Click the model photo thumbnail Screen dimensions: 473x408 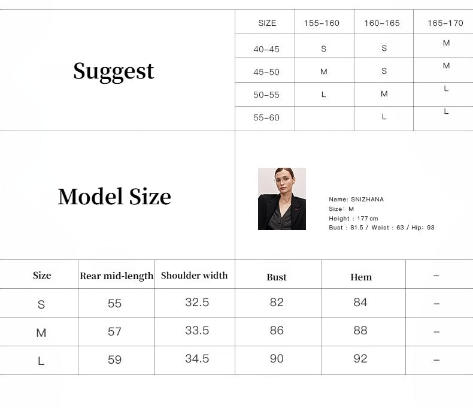[281, 199]
